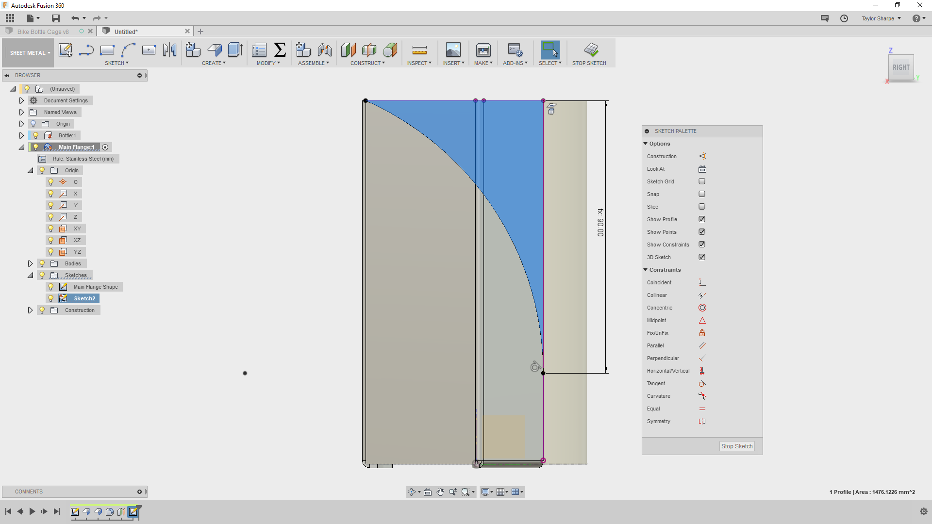
Task: Click the Midpoint constraint icon
Action: click(702, 320)
